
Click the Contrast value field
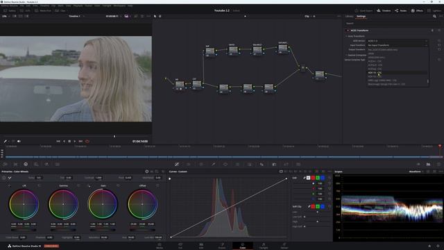[99, 178]
